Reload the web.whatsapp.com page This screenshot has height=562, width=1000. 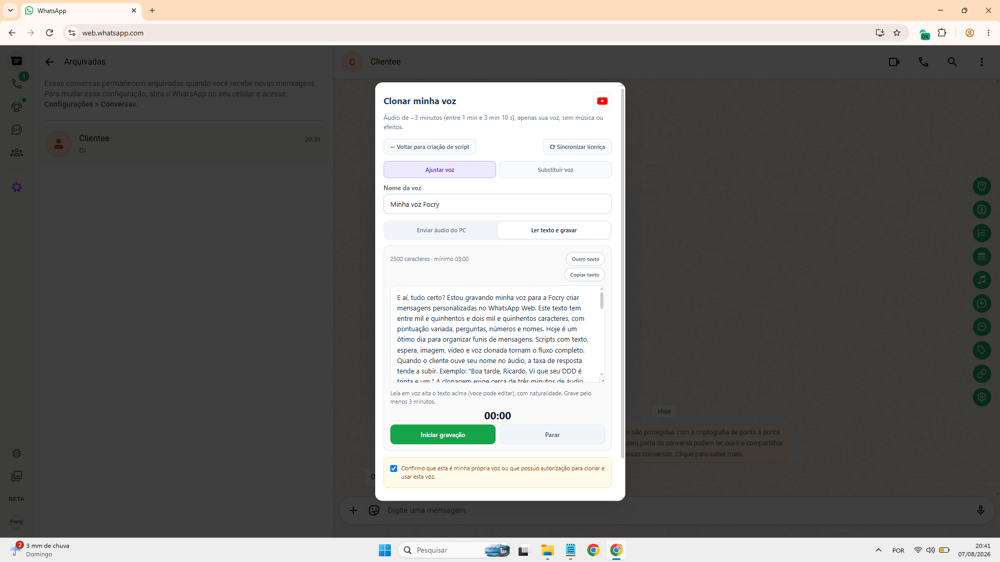tap(50, 33)
